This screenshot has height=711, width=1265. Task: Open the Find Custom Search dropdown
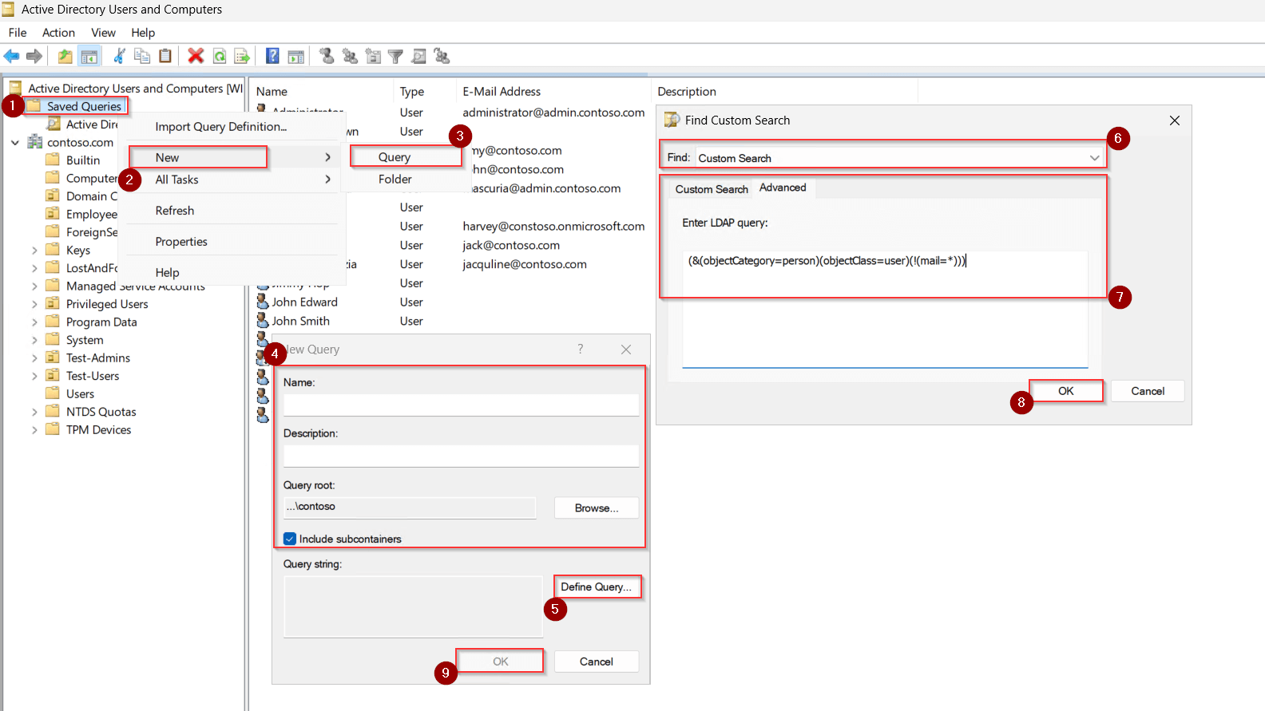tap(1094, 158)
